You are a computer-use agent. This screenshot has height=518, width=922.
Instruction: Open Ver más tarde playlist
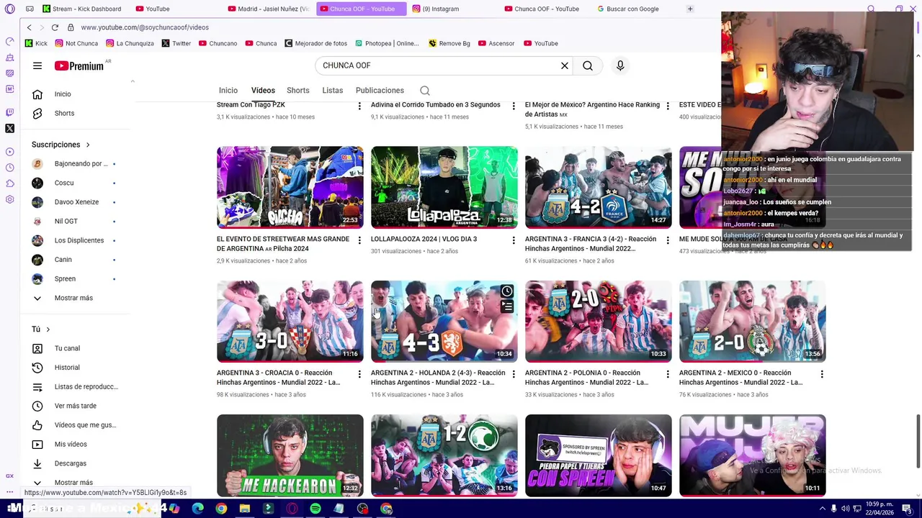point(76,406)
